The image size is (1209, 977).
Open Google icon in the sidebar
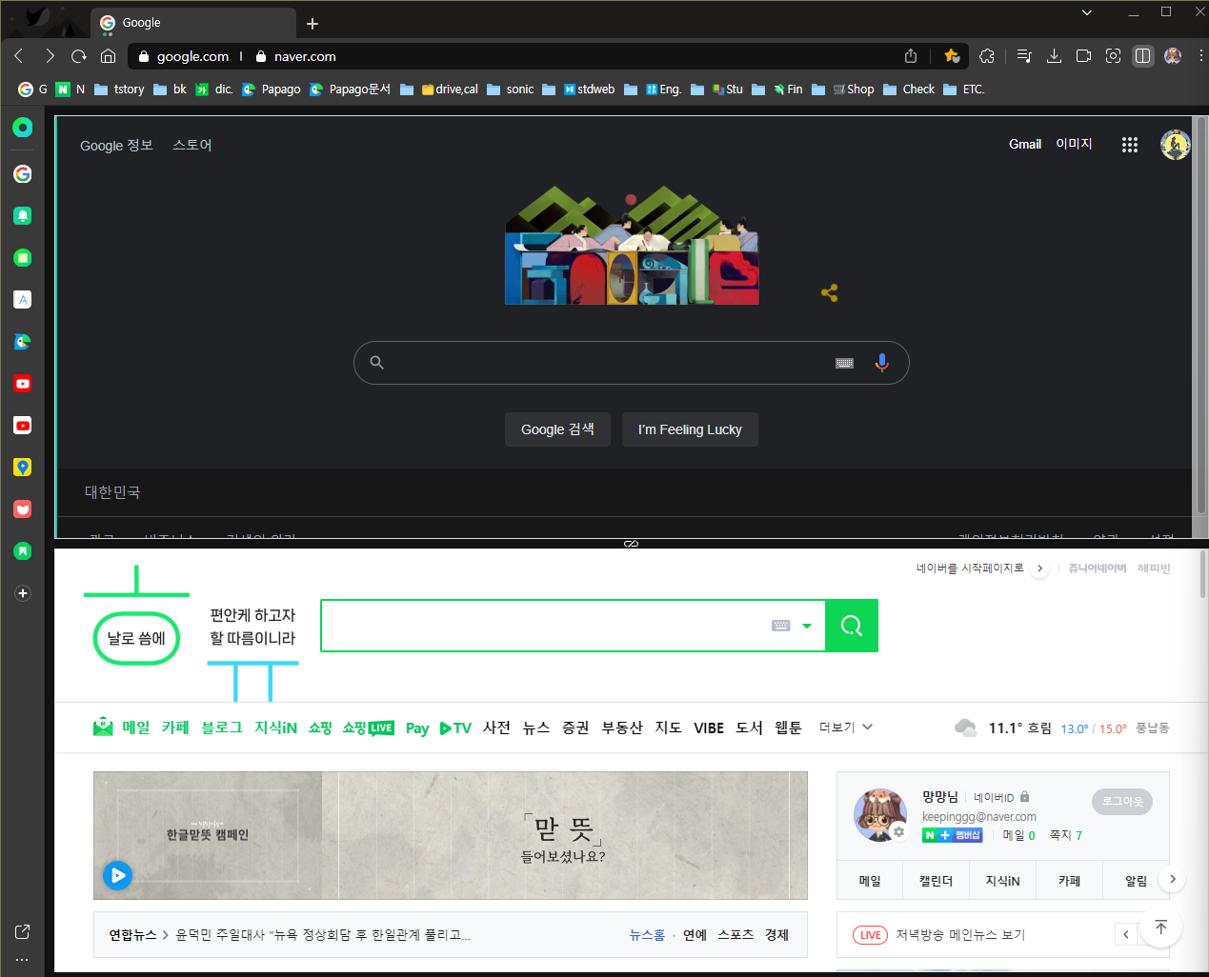click(x=23, y=174)
